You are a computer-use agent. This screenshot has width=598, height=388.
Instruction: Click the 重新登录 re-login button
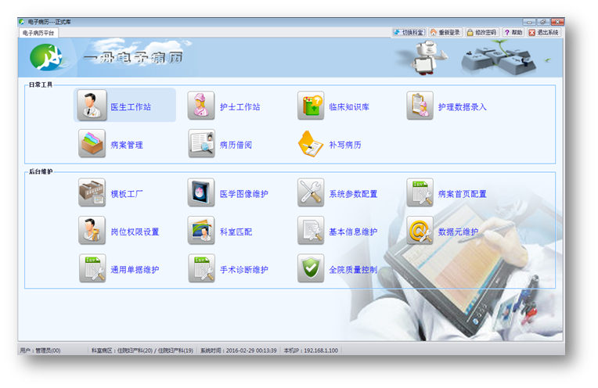pyautogui.click(x=445, y=33)
